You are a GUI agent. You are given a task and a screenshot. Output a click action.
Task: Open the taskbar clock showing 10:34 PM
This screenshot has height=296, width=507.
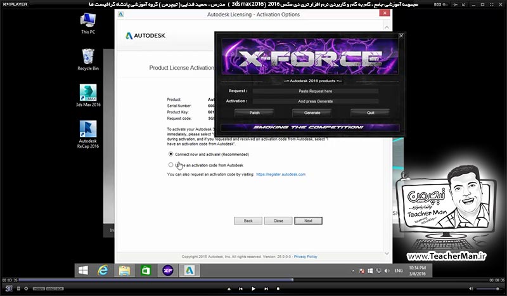click(x=417, y=271)
